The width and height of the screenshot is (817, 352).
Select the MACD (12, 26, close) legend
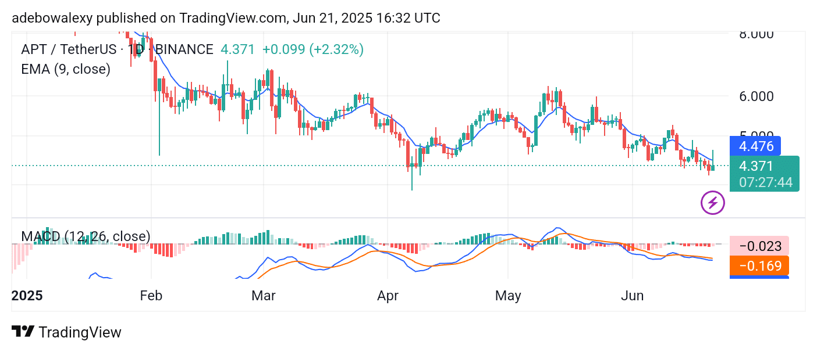tap(86, 236)
